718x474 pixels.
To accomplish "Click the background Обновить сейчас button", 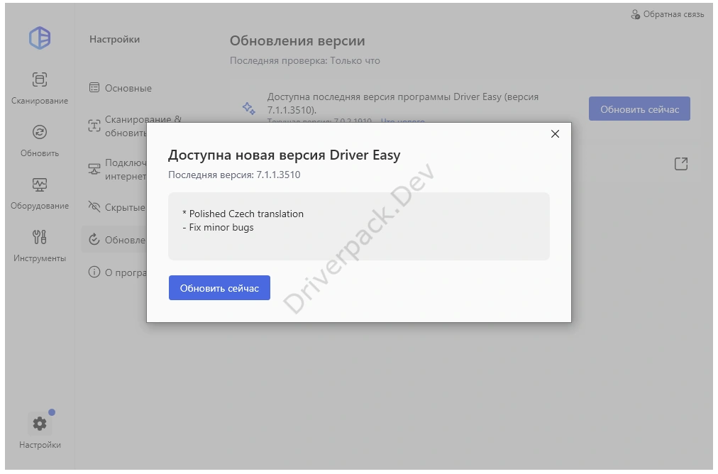I will click(639, 109).
